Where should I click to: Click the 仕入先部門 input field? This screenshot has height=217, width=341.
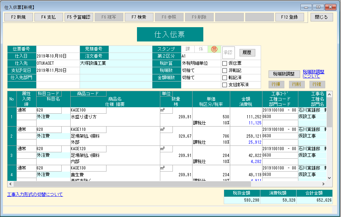pyautogui.click(x=58, y=78)
